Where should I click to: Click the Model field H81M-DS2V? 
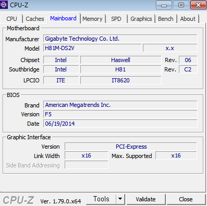(x=92, y=48)
